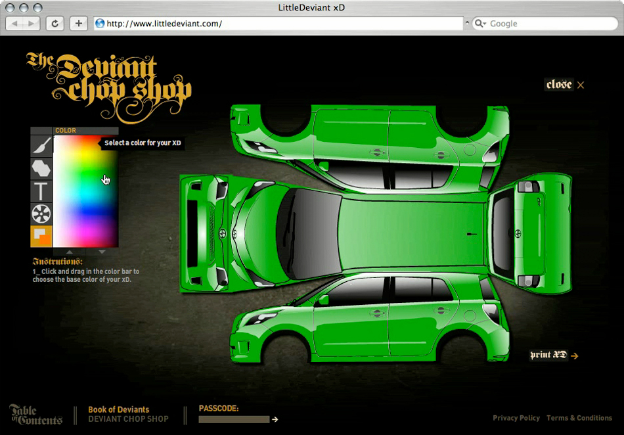This screenshot has width=624, height=435.
Task: Select the paint brush tool
Action: coord(41,145)
